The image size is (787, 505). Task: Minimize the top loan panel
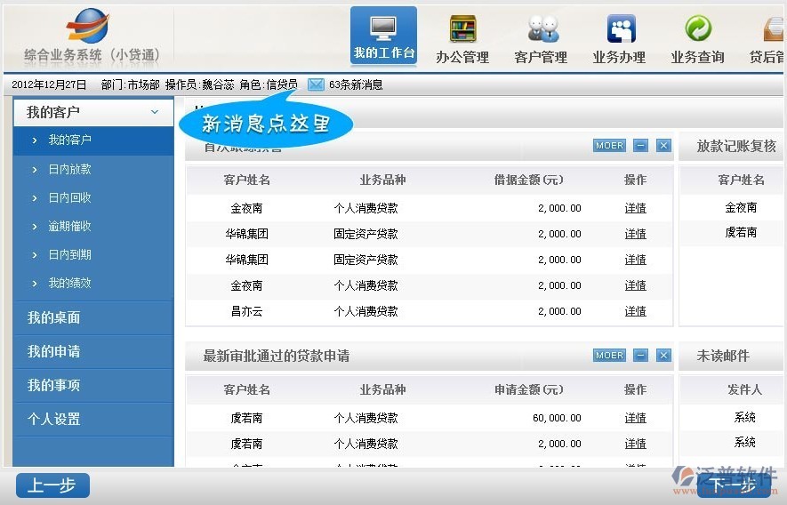640,146
